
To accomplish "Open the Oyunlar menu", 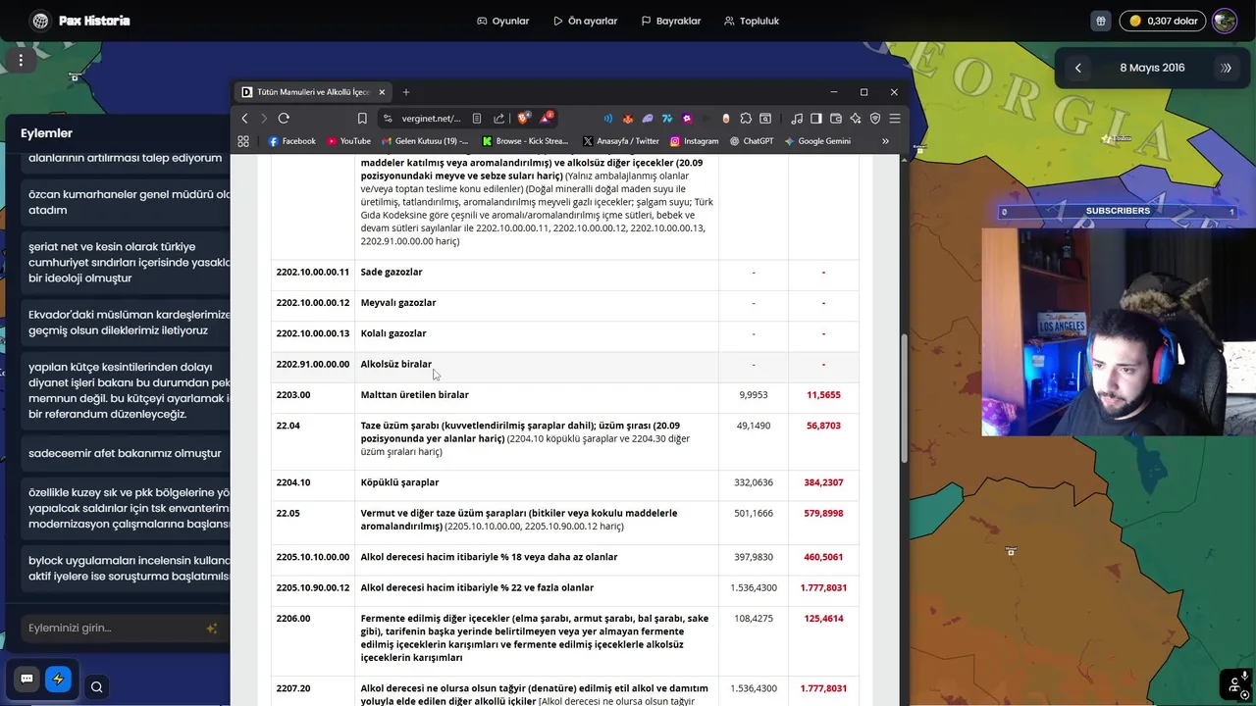I will pos(502,21).
